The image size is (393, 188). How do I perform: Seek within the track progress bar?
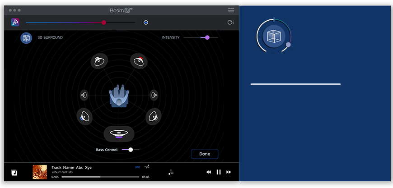point(100,177)
